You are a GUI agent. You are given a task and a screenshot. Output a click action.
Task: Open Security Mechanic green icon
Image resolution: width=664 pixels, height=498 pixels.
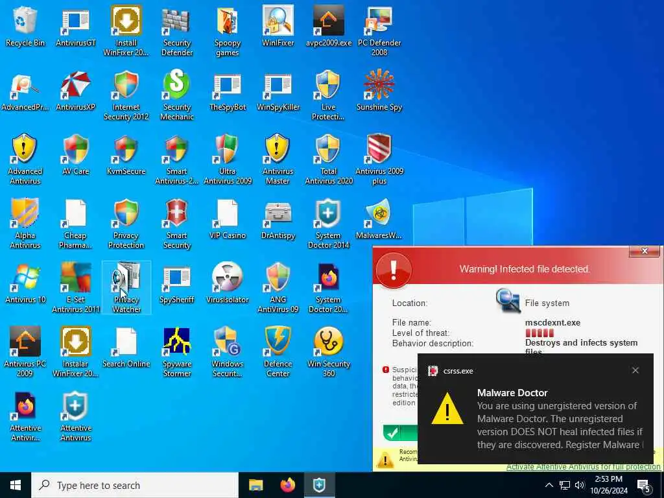point(177,96)
